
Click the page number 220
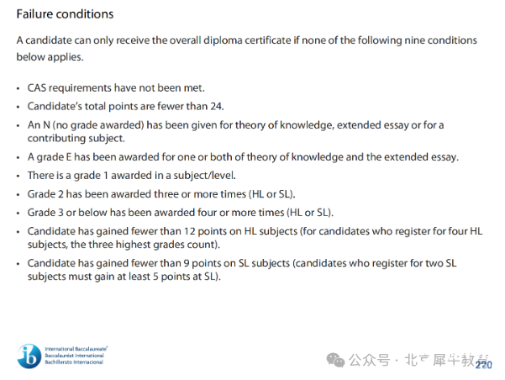484,365
